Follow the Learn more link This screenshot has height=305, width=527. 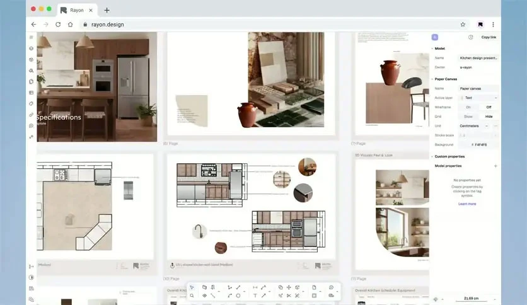(467, 204)
